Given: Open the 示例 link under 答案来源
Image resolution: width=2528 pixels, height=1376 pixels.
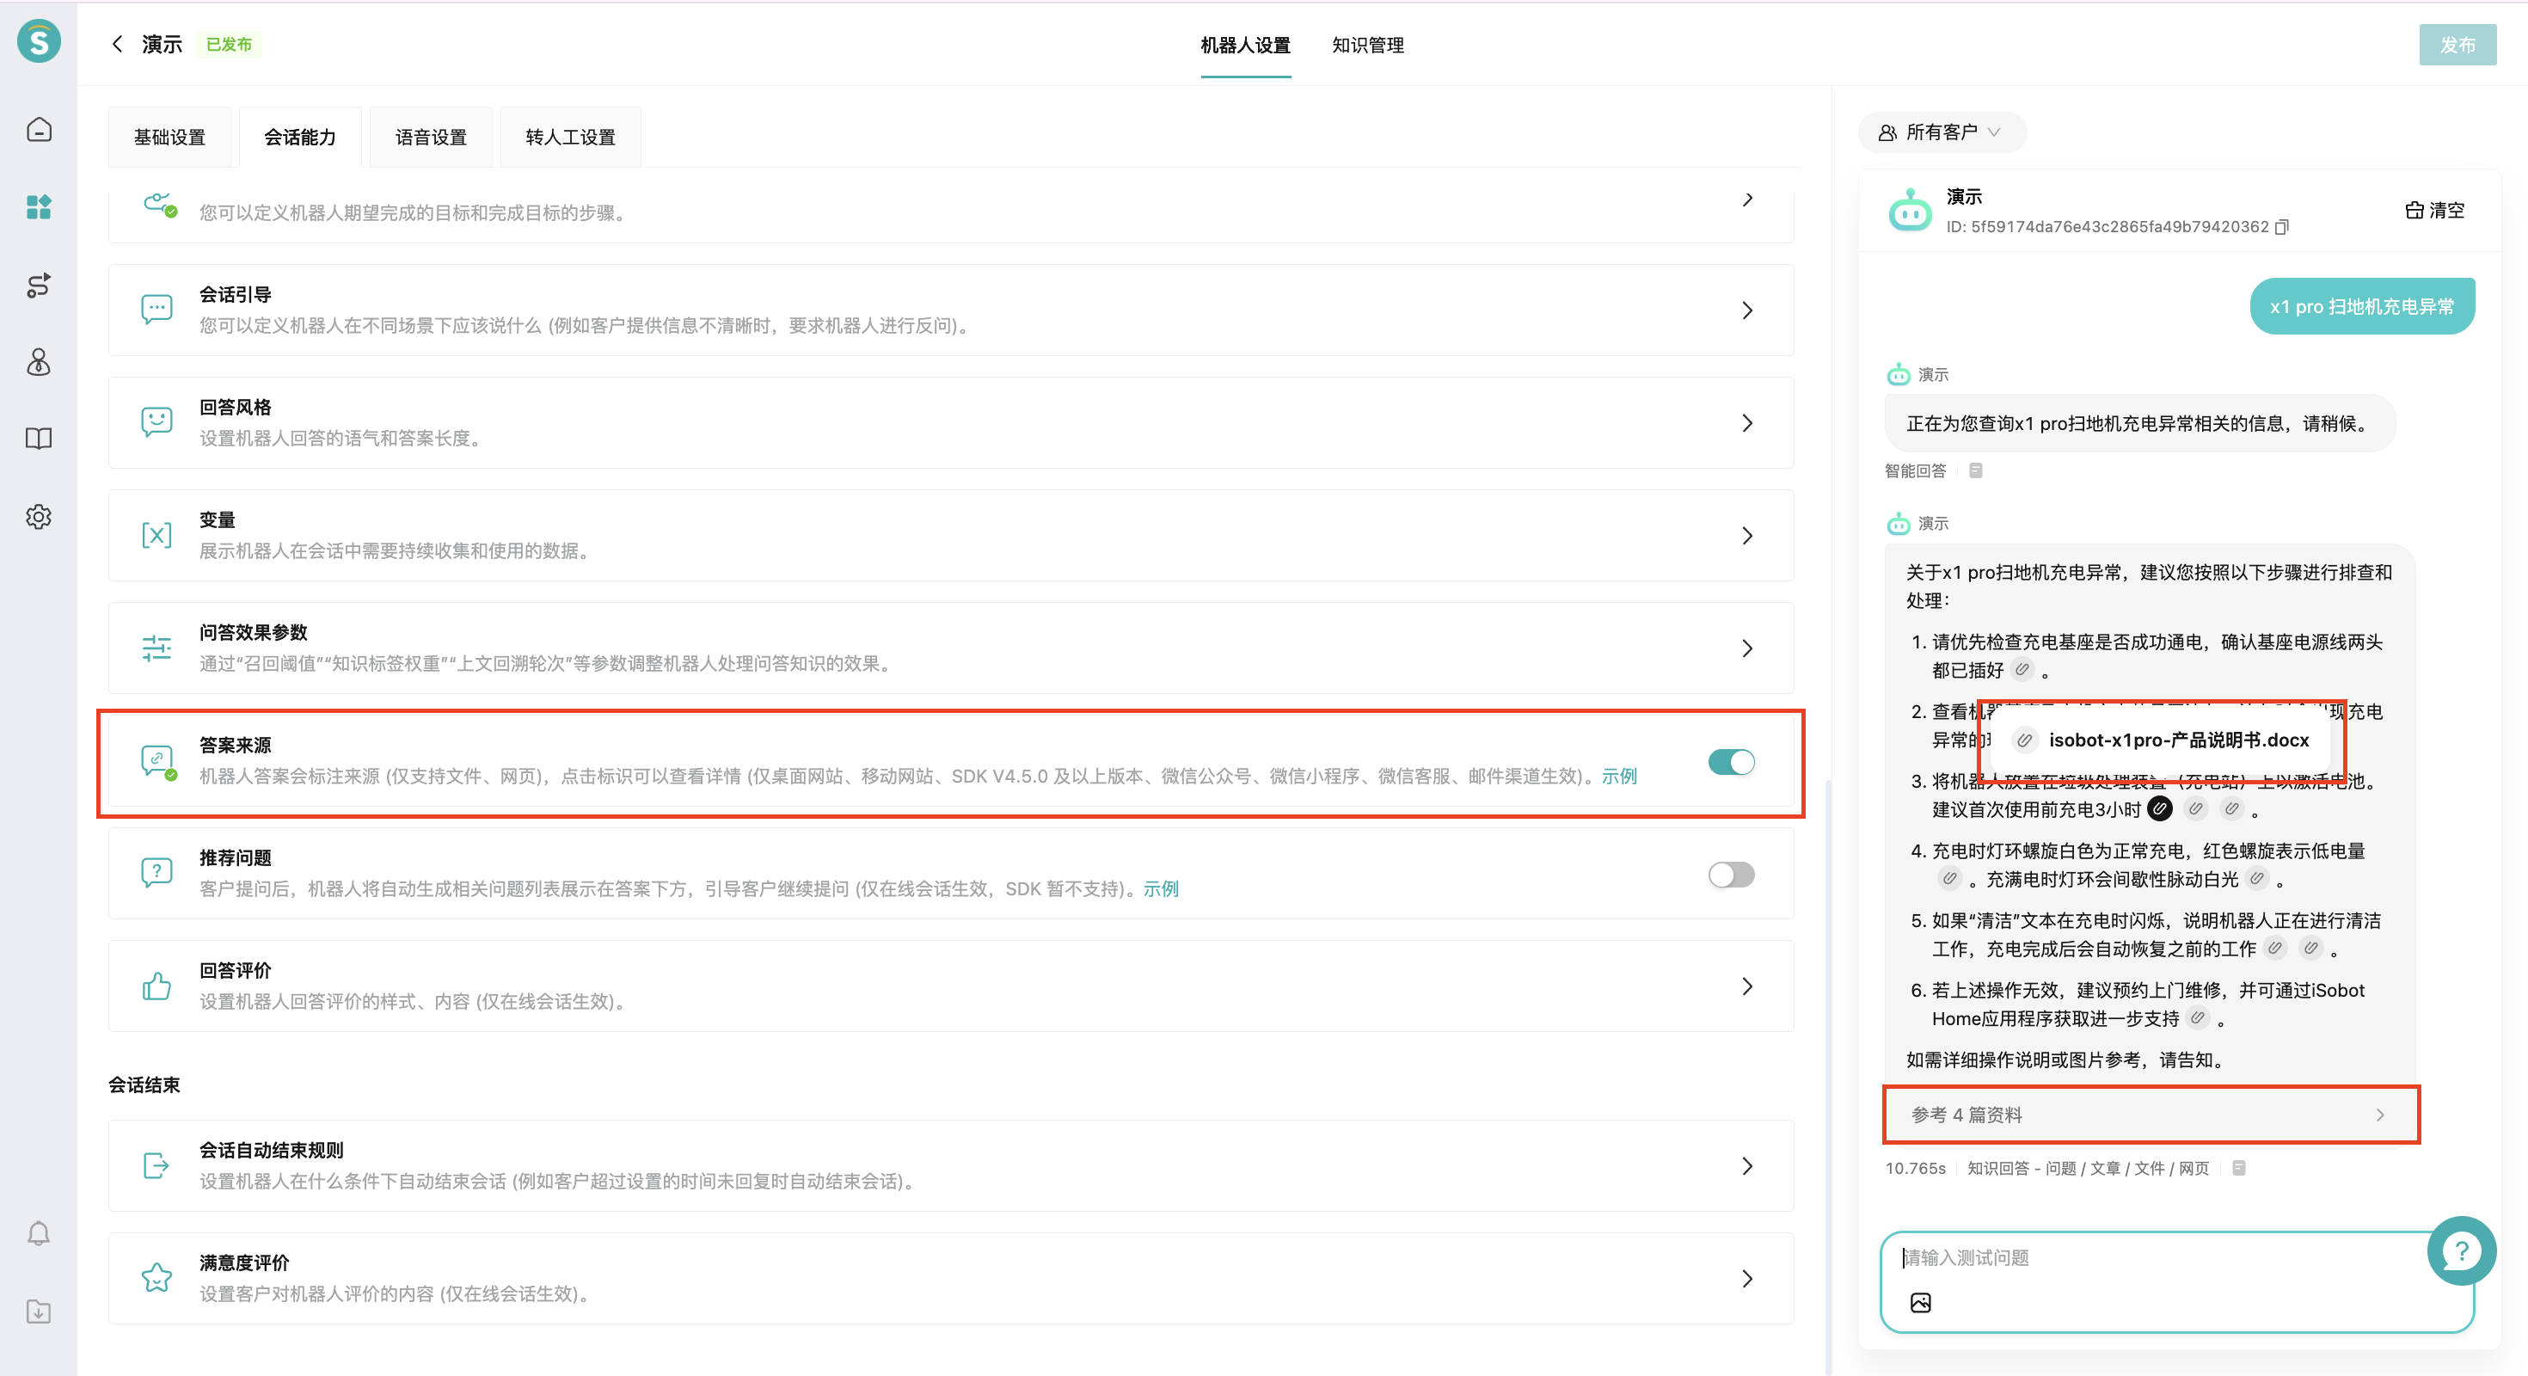Looking at the screenshot, I should click(1619, 777).
